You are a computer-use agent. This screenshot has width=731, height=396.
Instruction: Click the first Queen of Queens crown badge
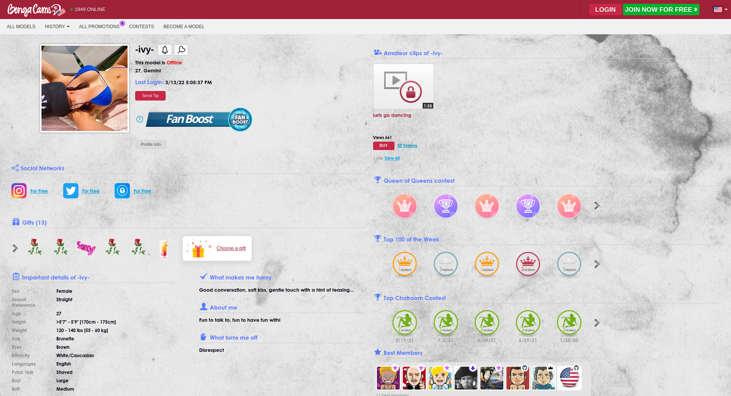404,206
